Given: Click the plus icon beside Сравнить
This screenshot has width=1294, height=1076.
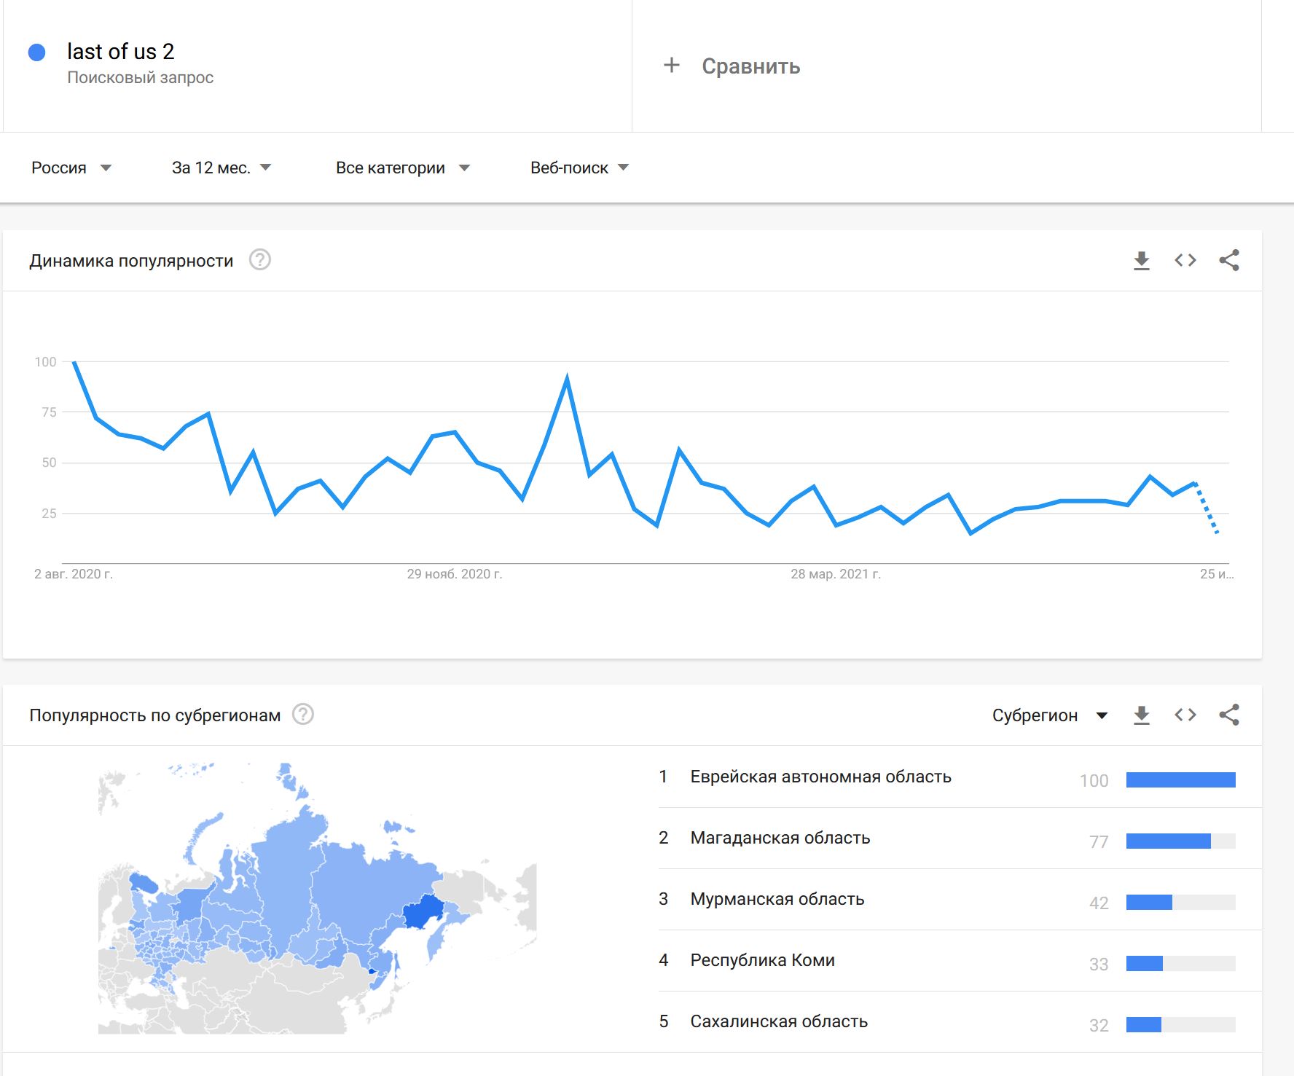Looking at the screenshot, I should coord(671,66).
